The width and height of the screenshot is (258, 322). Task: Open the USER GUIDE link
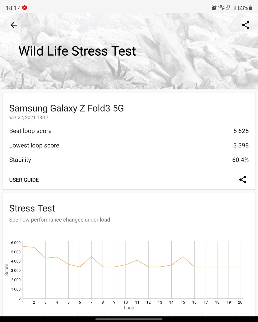click(24, 180)
